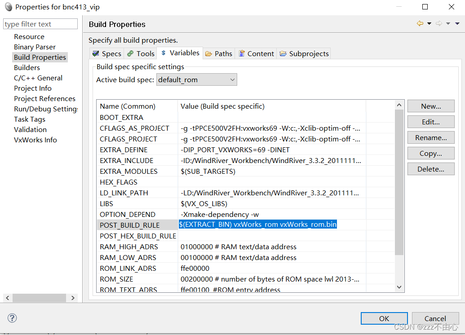Click the Properties window title icon
Screen dimensions: 465x335
(x=9, y=7)
